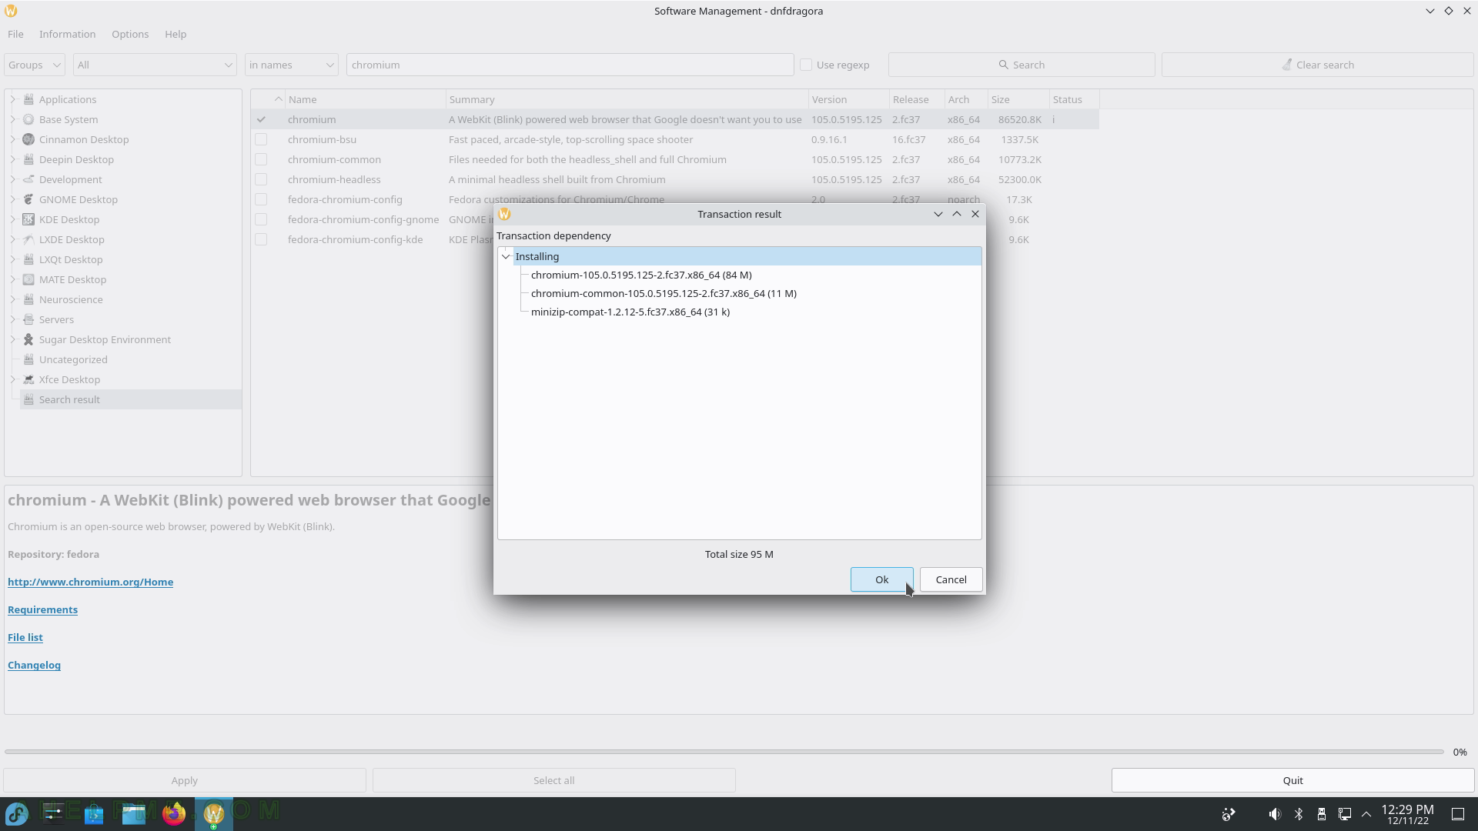Open the Changelog link

[34, 665]
